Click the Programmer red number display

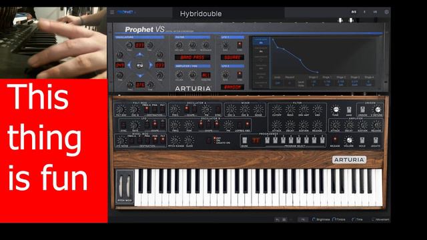click(x=256, y=140)
